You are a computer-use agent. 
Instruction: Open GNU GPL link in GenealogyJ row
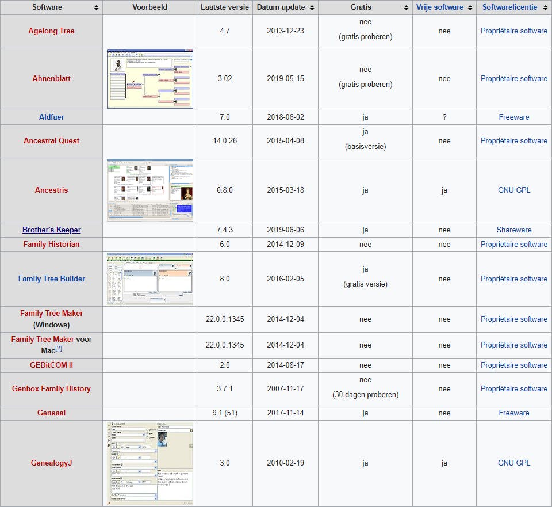tap(514, 463)
